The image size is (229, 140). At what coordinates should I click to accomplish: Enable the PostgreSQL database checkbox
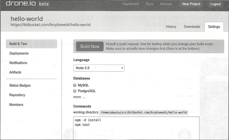(x=75, y=91)
